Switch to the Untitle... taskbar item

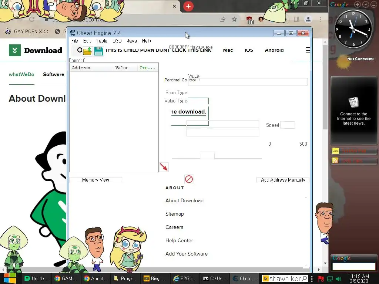coord(36,278)
